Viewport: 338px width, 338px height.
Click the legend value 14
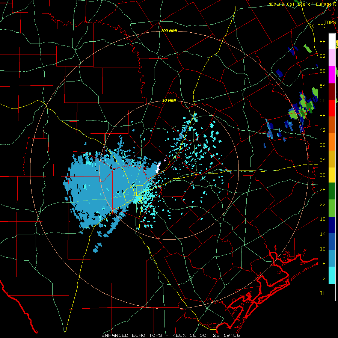323,234
